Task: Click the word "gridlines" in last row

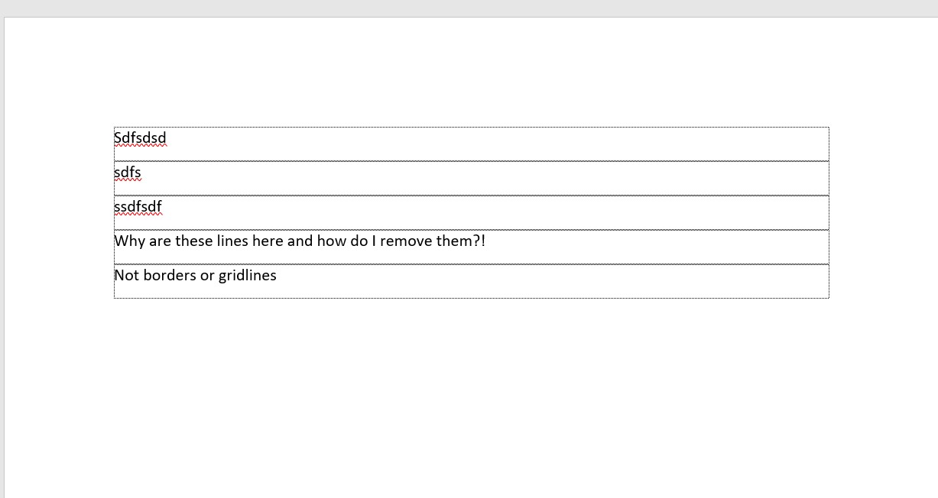Action: point(248,276)
